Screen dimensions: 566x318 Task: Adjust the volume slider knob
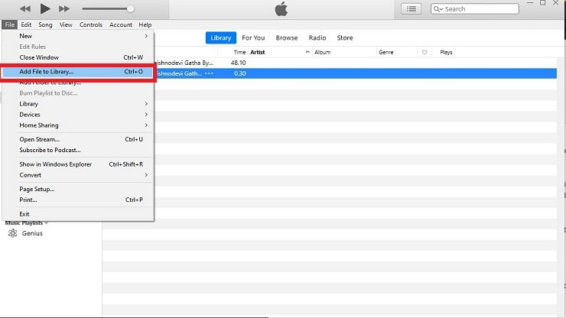(130, 8)
